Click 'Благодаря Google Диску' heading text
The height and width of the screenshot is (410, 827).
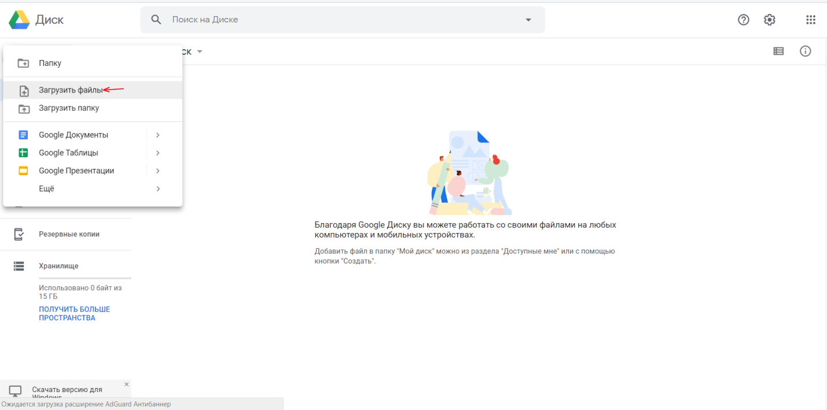pyautogui.click(x=465, y=230)
